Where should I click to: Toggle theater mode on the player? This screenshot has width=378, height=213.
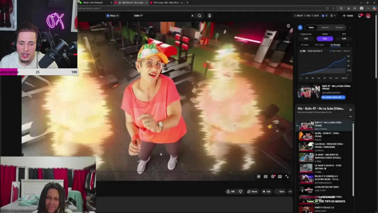[280, 177]
